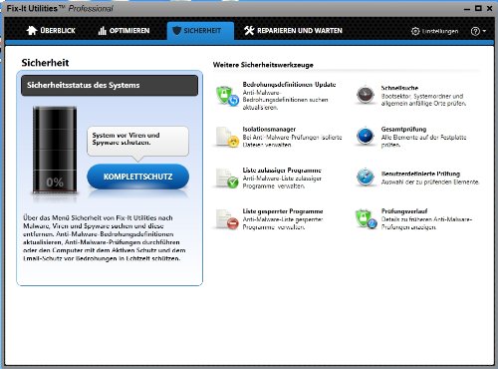The width and height of the screenshot is (498, 369).
Task: Click the 0% security status gauge
Action: pos(55,150)
